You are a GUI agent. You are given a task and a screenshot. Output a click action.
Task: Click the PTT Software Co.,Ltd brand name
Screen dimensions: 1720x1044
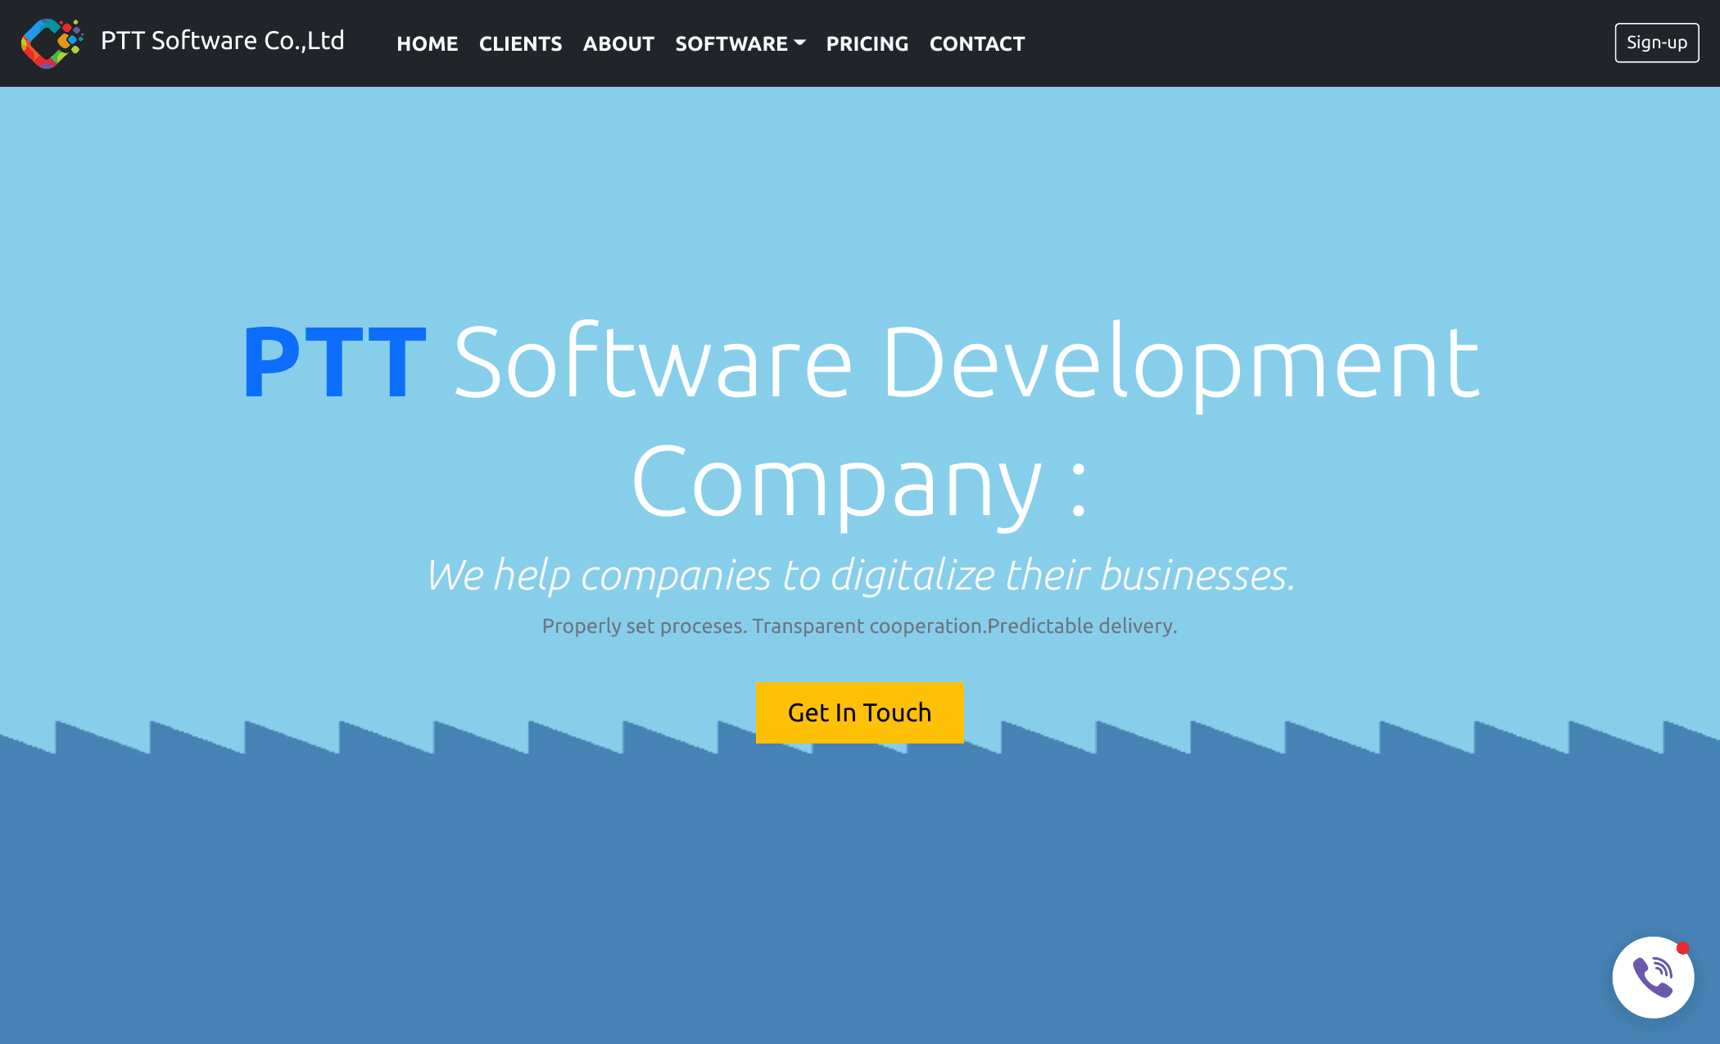point(222,41)
